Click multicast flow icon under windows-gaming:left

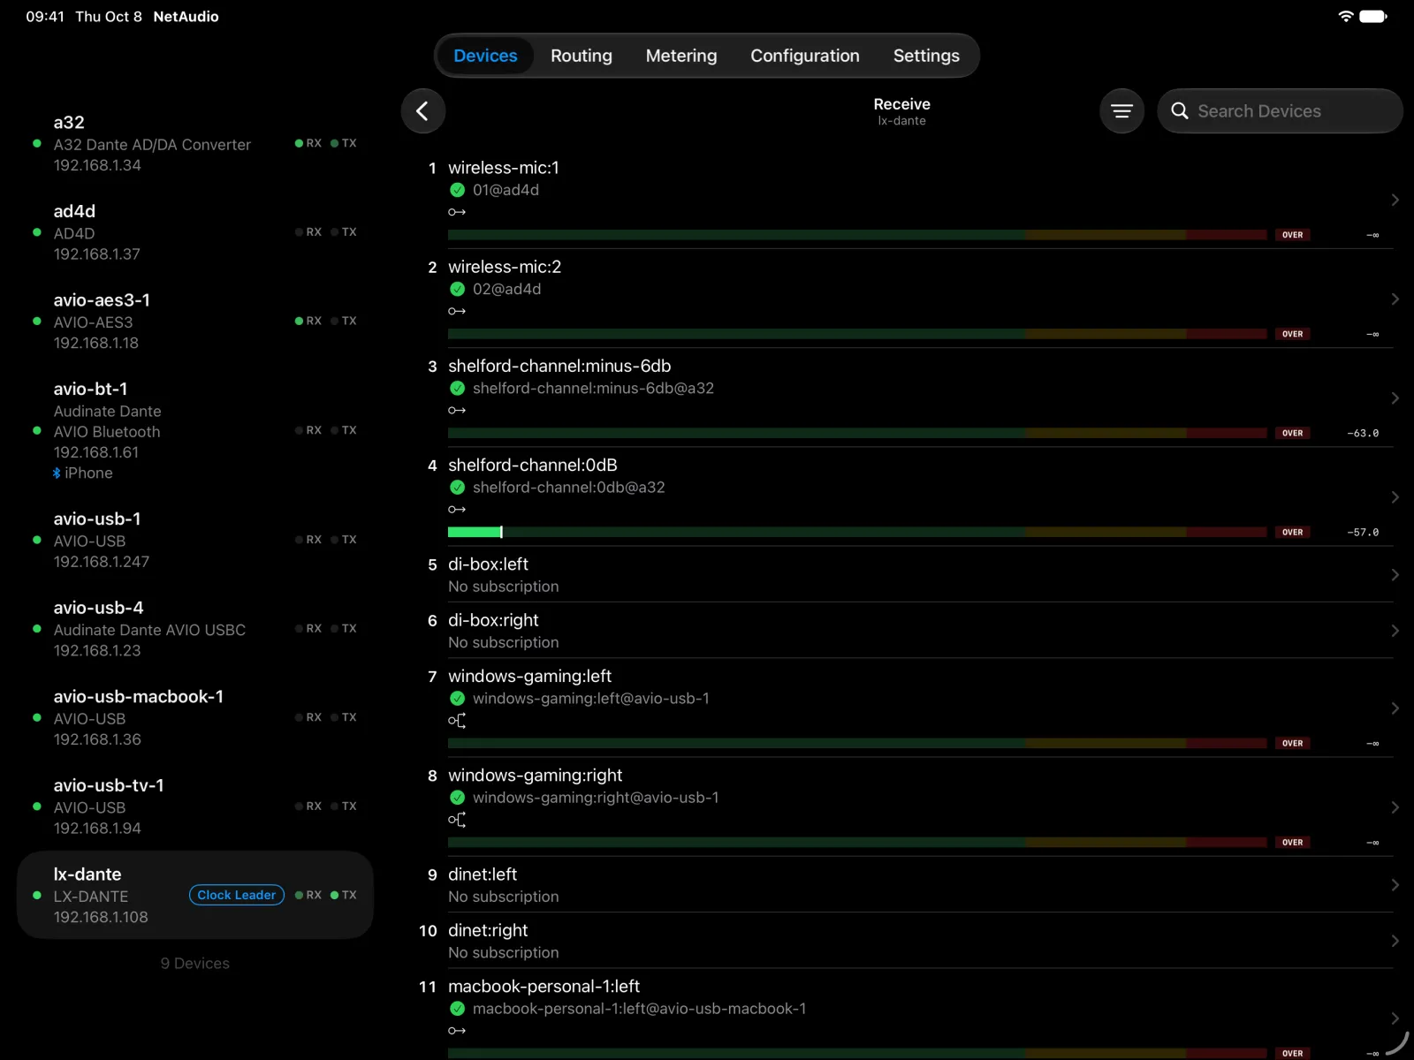coord(456,721)
